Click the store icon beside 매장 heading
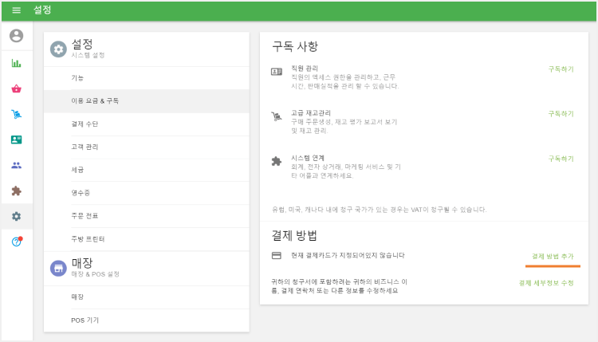Viewport: 598px width, 342px height. pos(58,269)
